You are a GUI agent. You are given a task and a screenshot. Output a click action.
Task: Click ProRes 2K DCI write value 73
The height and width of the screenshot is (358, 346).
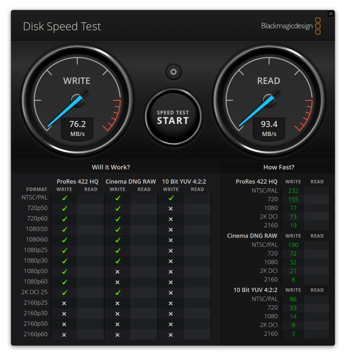coord(293,217)
